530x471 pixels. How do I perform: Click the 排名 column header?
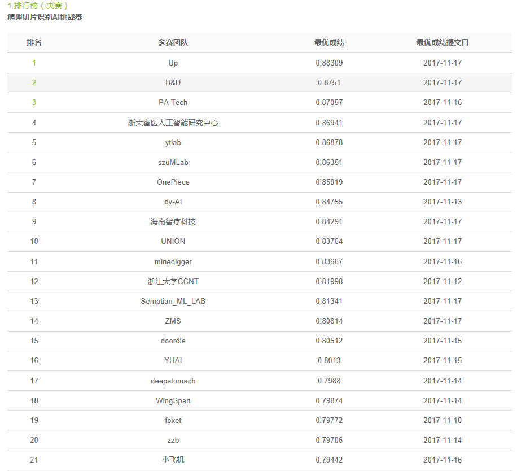[34, 43]
